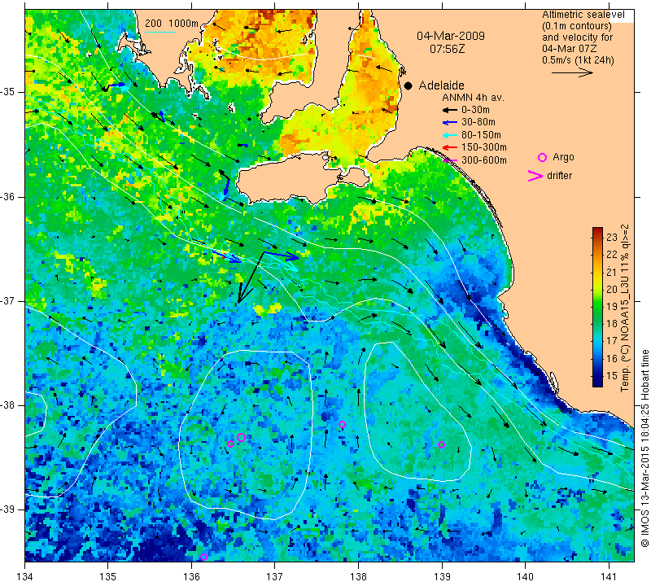This screenshot has height=586, width=651.
Task: Click the colorbar tick value 15
Action: (612, 376)
